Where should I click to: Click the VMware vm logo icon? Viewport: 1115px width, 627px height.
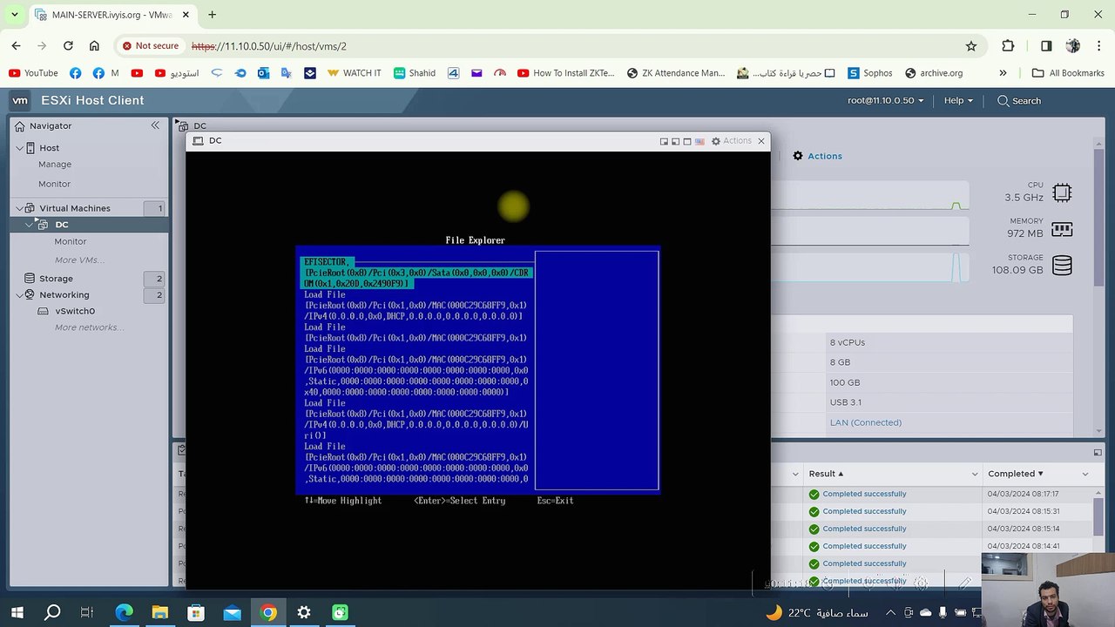(20, 100)
